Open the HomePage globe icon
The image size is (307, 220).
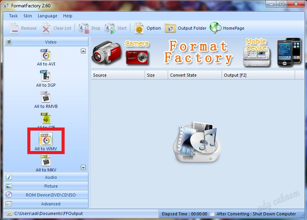215,28
